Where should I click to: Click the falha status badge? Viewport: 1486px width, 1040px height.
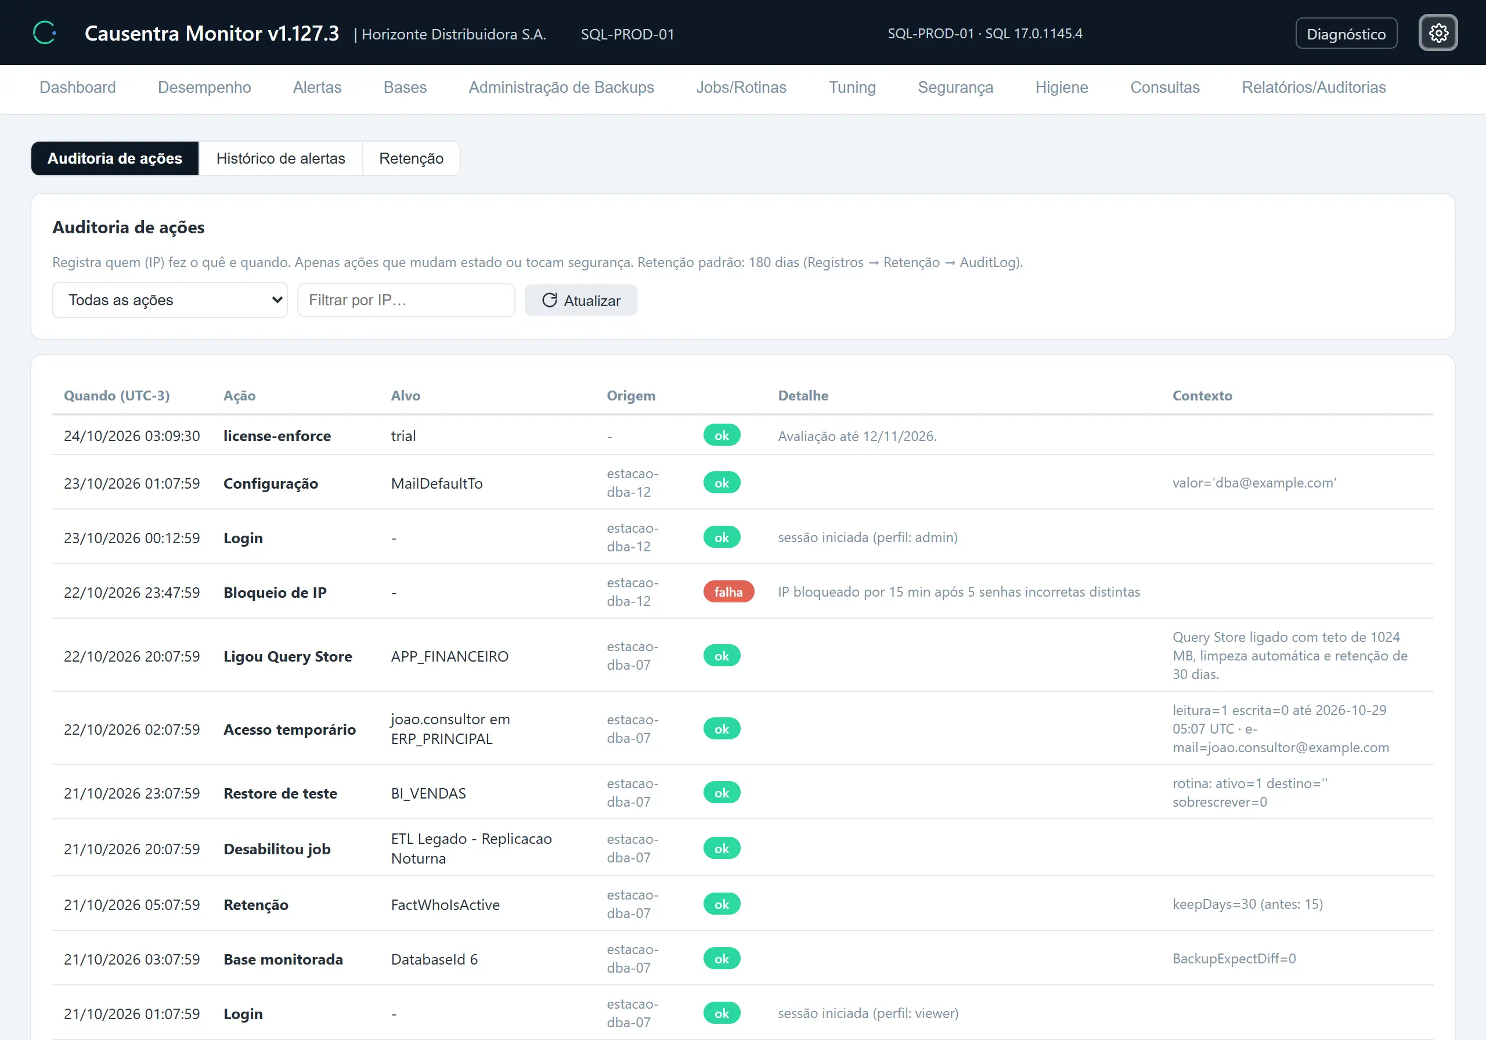(x=728, y=592)
